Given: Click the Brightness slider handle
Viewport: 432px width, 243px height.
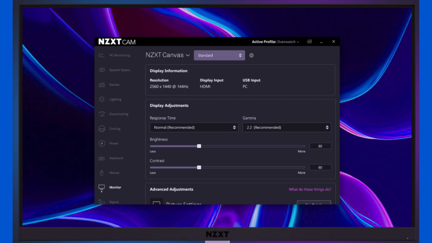Looking at the screenshot, I should [x=199, y=146].
